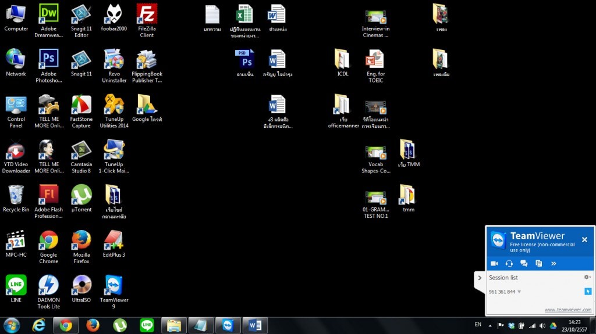Select the Vocab Shapes-Co... video file
This screenshot has height=334, width=596.
pyautogui.click(x=375, y=159)
